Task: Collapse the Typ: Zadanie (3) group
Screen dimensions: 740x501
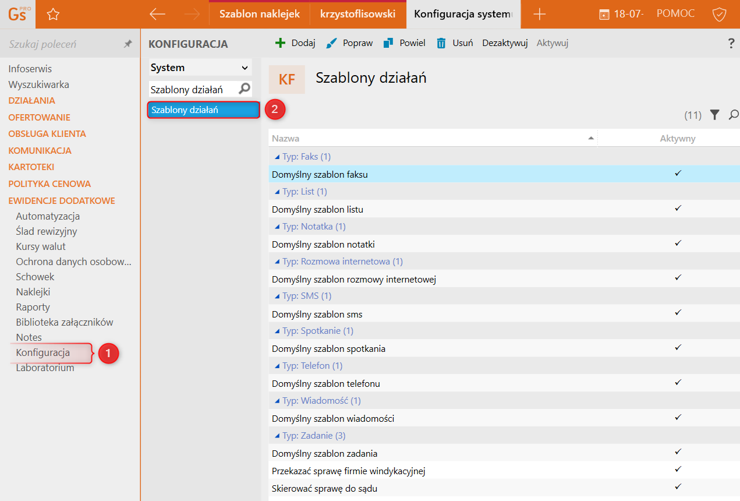Action: (277, 436)
